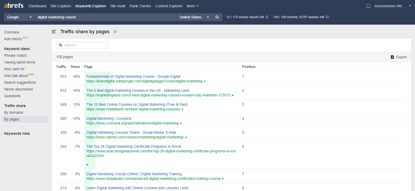
Task: Expand URL dropdown for coursera.org
Action: pyautogui.click(x=181, y=123)
